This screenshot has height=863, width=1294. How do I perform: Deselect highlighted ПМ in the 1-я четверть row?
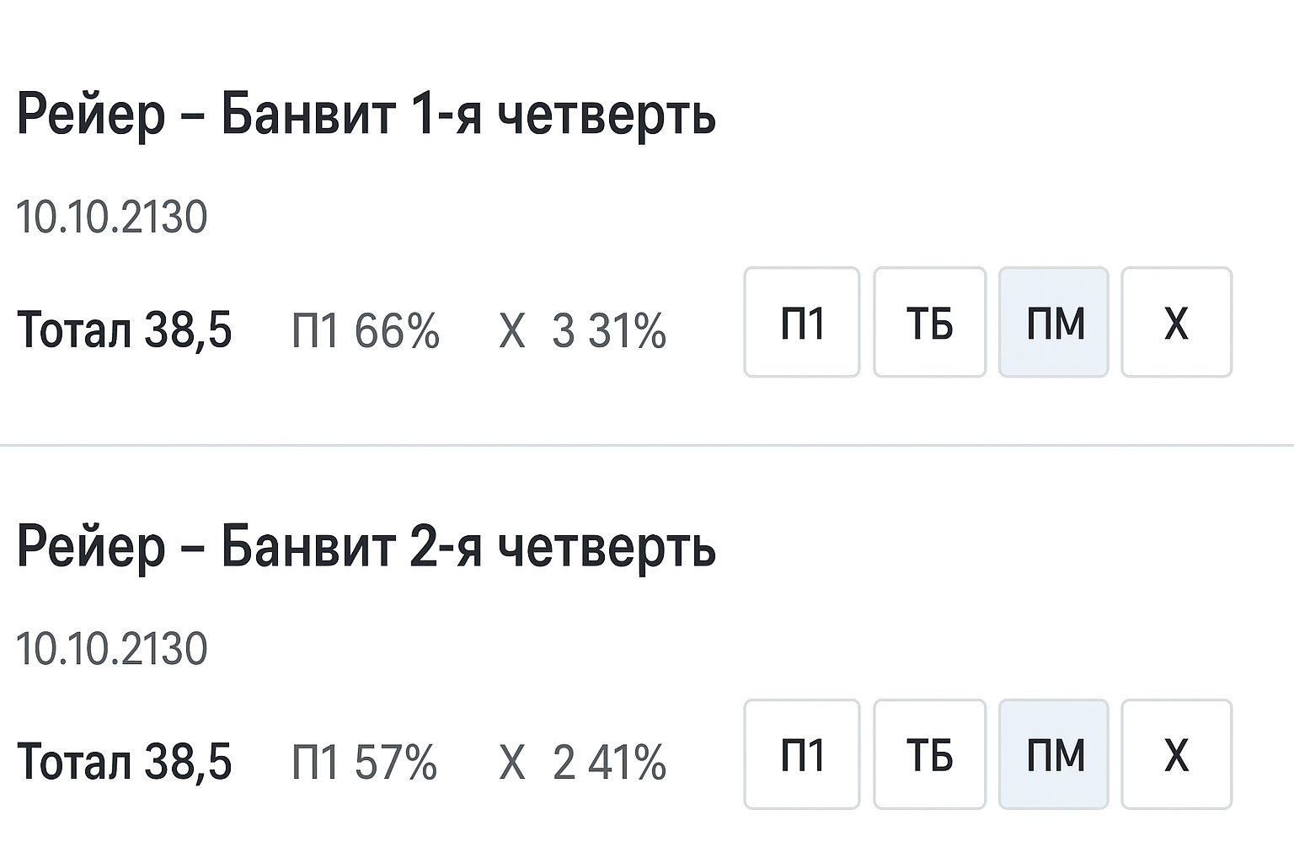point(1054,323)
